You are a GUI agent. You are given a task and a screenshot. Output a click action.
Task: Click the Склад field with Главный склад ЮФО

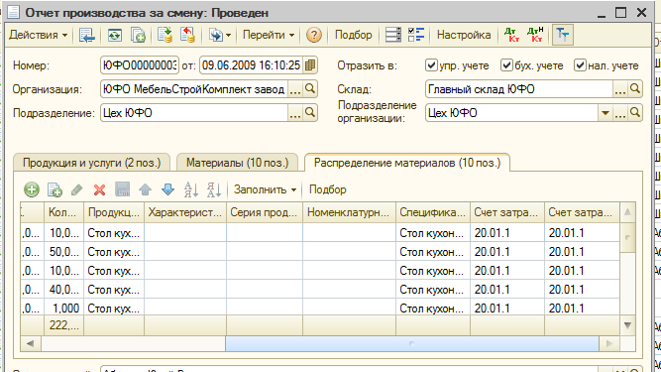518,89
